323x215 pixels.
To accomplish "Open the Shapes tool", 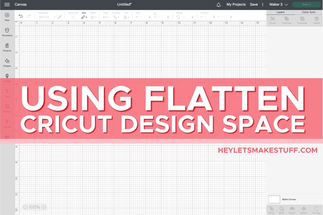I will [7, 63].
